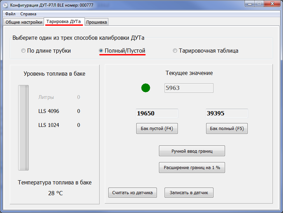Click the "LLS 4096" label
Viewport: 283px width, 213px height.
tap(49, 111)
